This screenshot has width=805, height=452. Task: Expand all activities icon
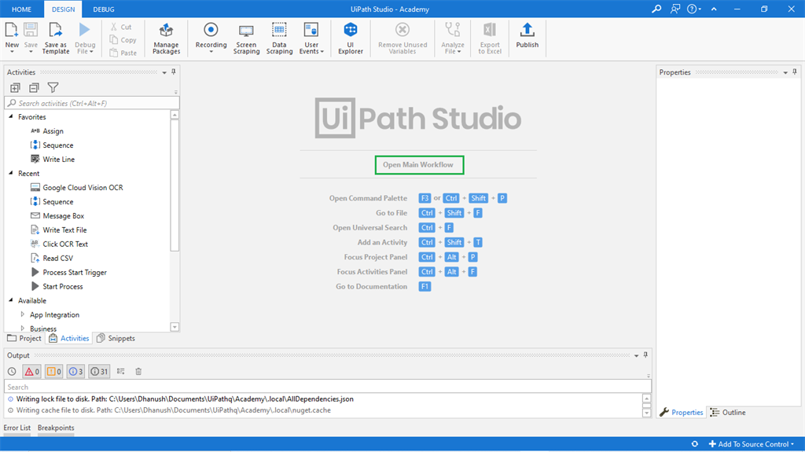pos(15,88)
